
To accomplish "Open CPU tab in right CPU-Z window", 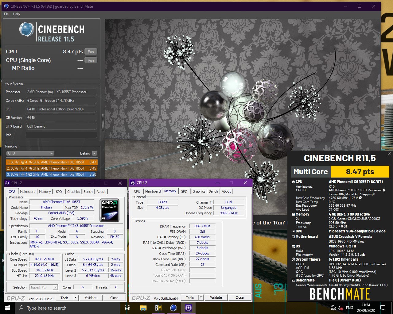I will [137, 191].
